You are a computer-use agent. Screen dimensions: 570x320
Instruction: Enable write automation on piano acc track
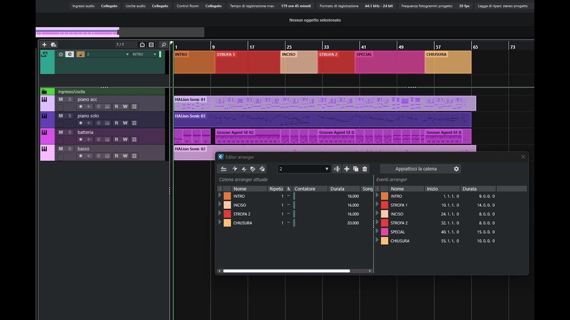(x=125, y=107)
